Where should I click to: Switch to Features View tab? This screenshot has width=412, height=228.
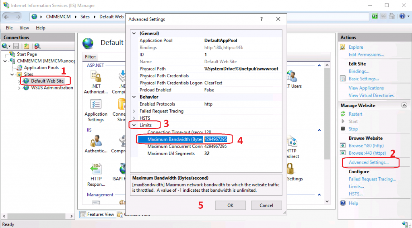point(97,214)
